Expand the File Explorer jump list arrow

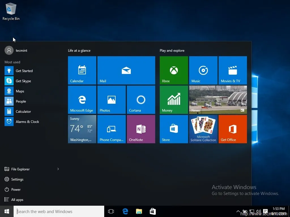58,169
